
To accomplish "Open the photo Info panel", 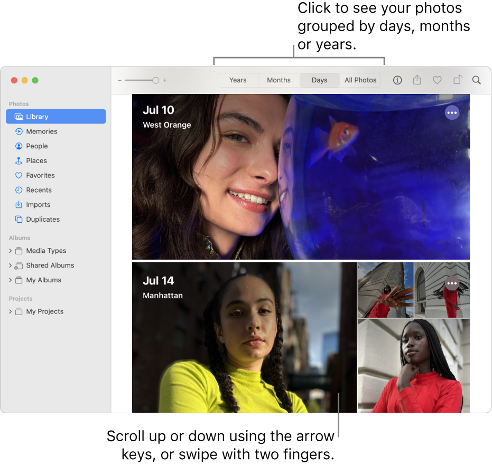I will tap(397, 80).
